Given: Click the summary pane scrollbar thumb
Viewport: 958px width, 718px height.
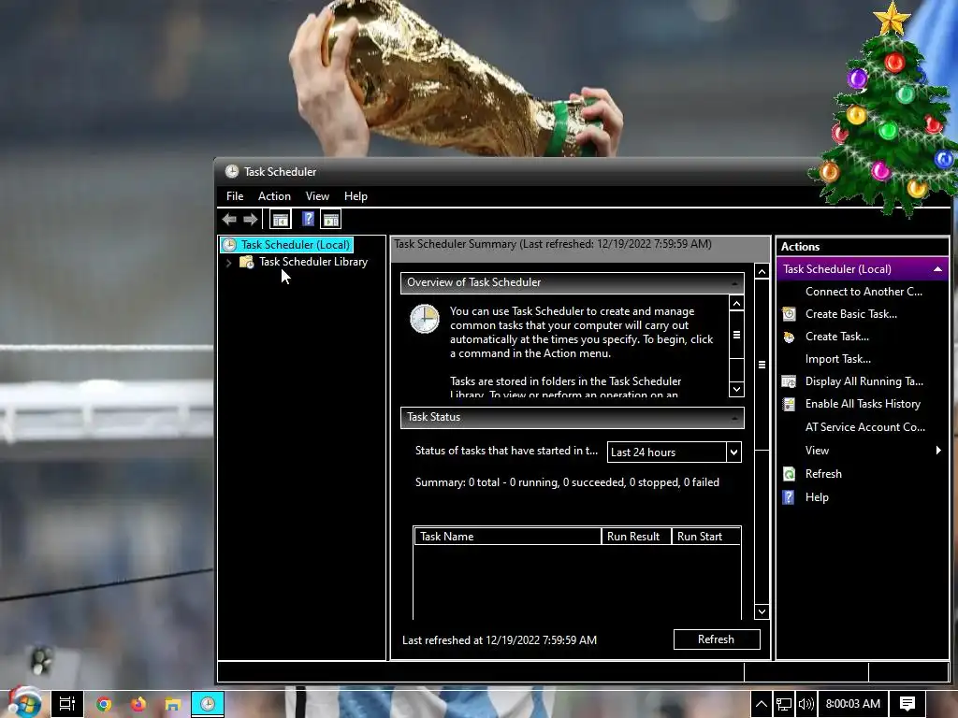Looking at the screenshot, I should point(762,365).
